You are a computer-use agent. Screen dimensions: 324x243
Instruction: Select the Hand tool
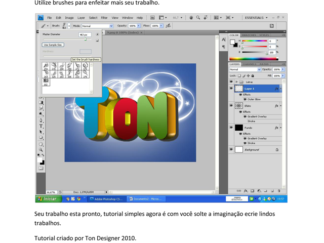[41, 144]
